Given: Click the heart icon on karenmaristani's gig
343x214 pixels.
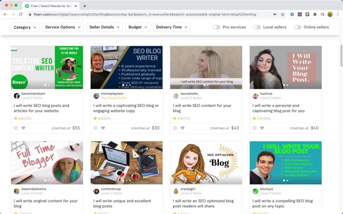Looking at the screenshot, I should [x=23, y=128].
